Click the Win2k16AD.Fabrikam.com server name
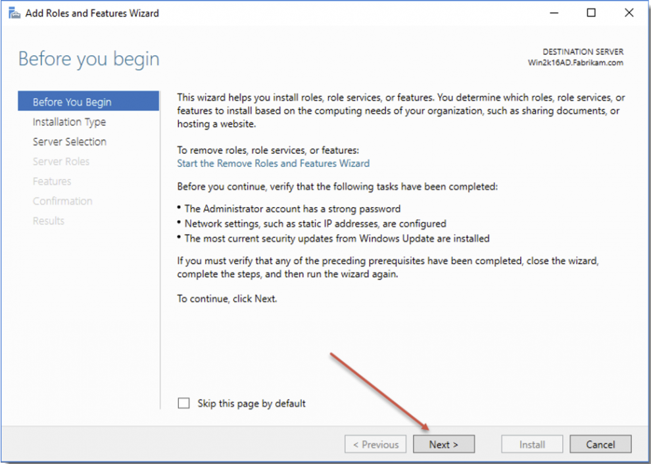This screenshot has width=651, height=464. [575, 62]
